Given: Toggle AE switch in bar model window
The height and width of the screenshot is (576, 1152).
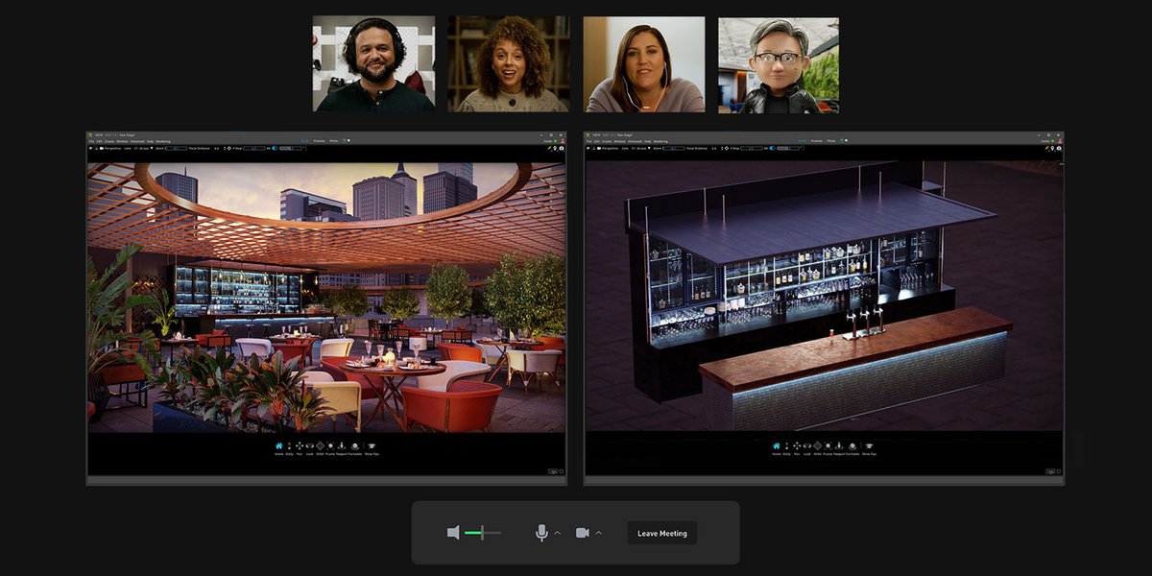Looking at the screenshot, I should 772,148.
